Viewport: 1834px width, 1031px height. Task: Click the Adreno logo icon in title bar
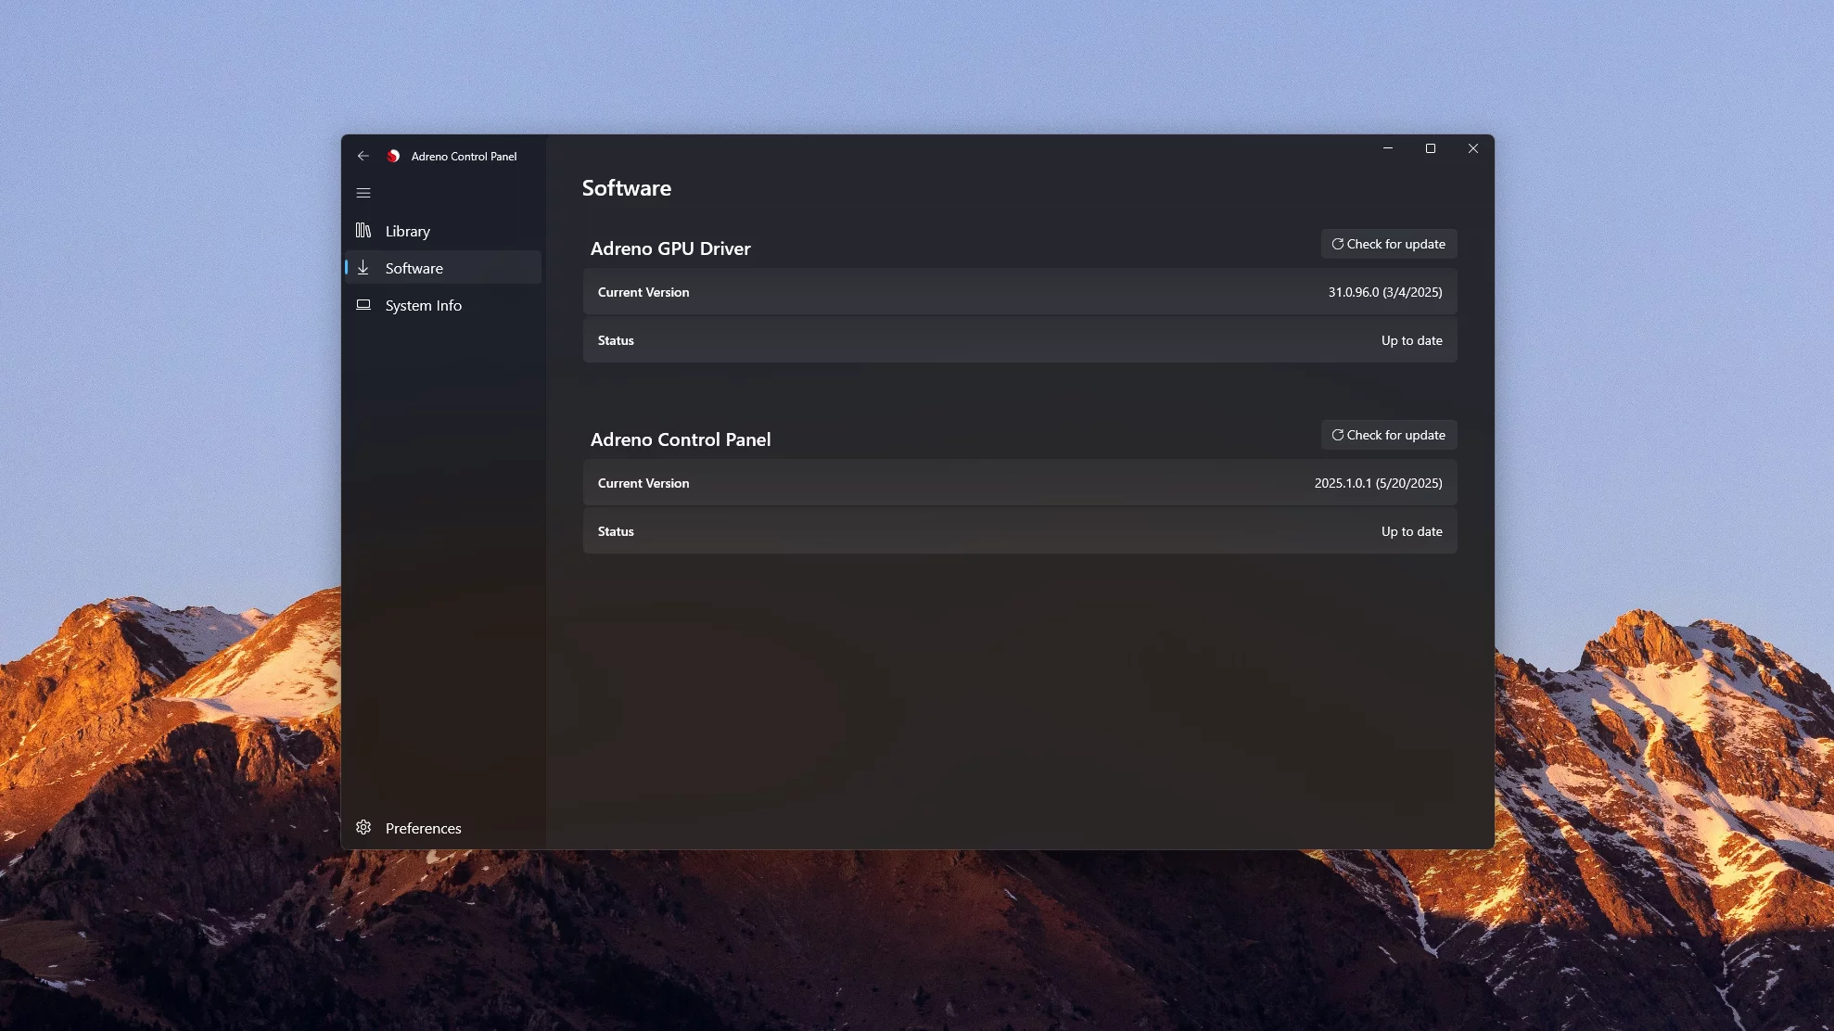coord(393,156)
